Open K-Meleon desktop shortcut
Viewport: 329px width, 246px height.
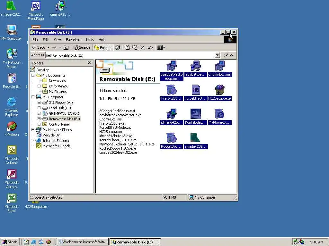pyautogui.click(x=12, y=129)
